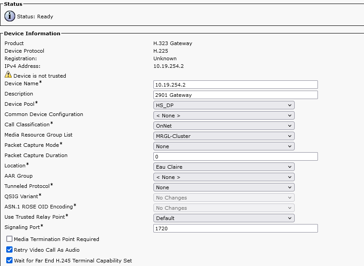Expand the AAR Group dropdown
Image resolution: width=364 pixels, height=266 pixels.
point(224,177)
